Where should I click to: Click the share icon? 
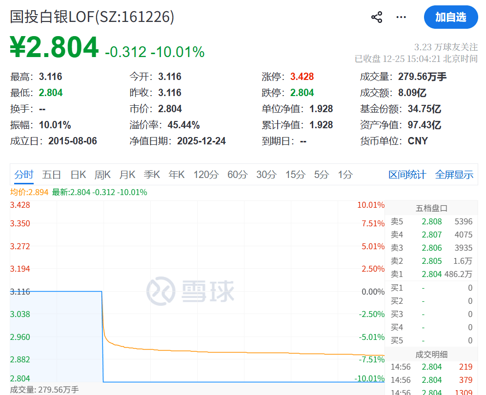377,18
